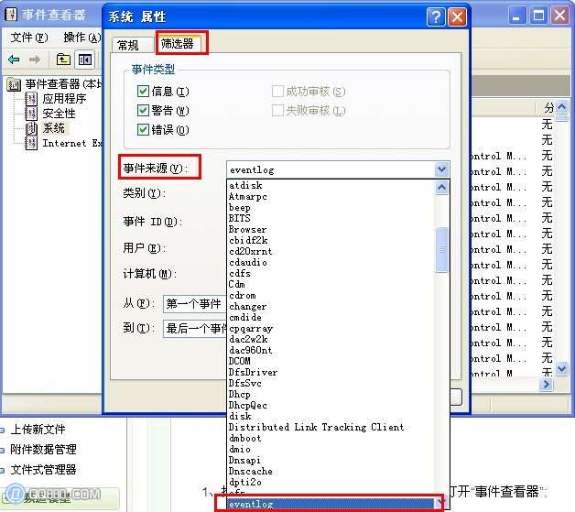Choose Dnsapi from the source list

[331, 461]
